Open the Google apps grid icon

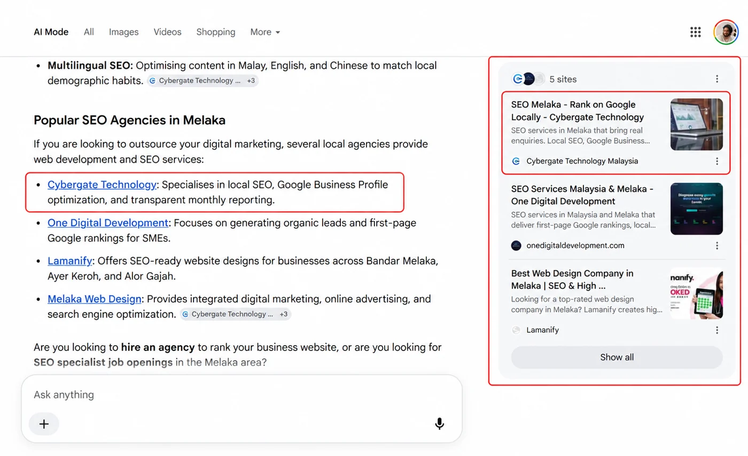point(695,32)
